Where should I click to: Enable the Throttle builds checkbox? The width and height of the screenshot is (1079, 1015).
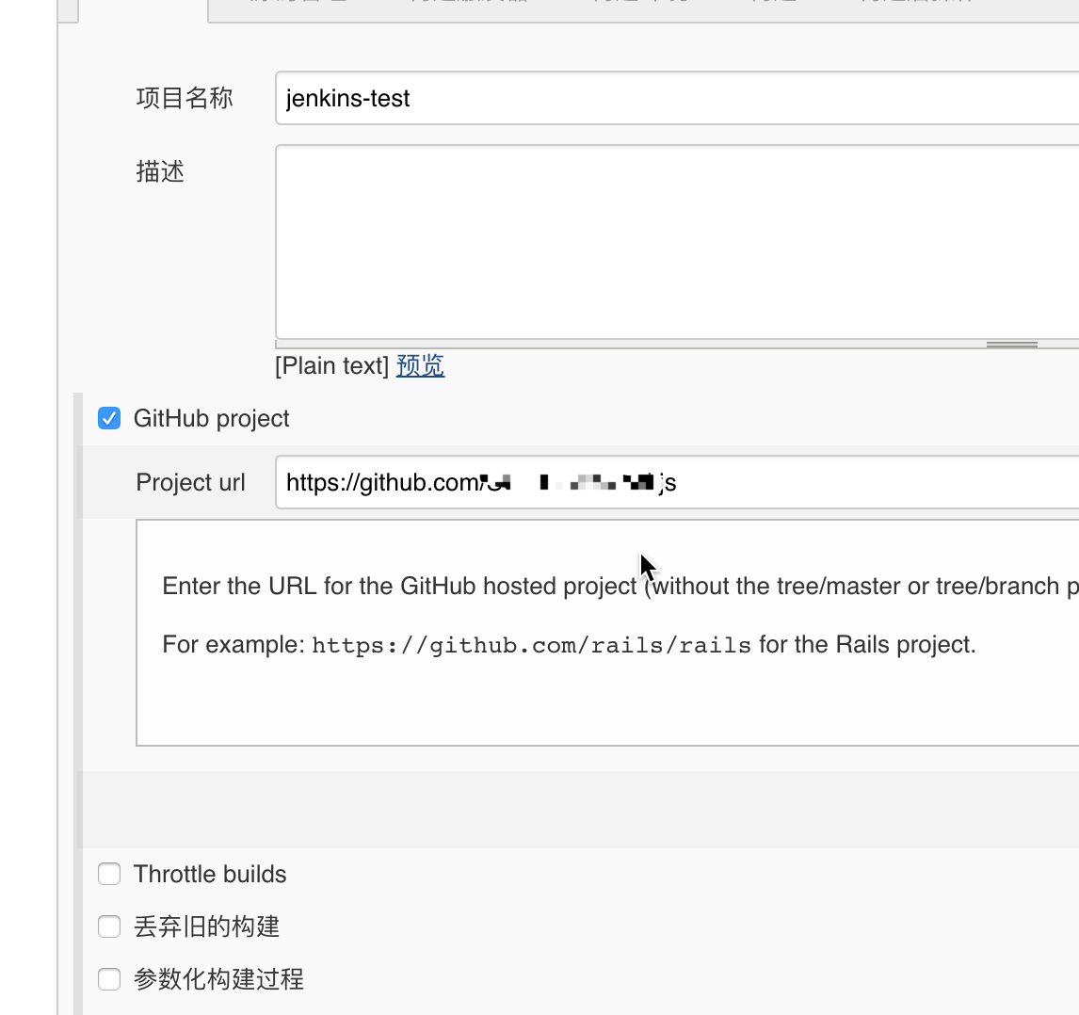click(x=109, y=874)
